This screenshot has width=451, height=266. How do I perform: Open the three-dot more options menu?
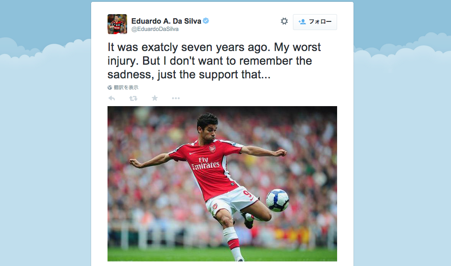pyautogui.click(x=176, y=98)
